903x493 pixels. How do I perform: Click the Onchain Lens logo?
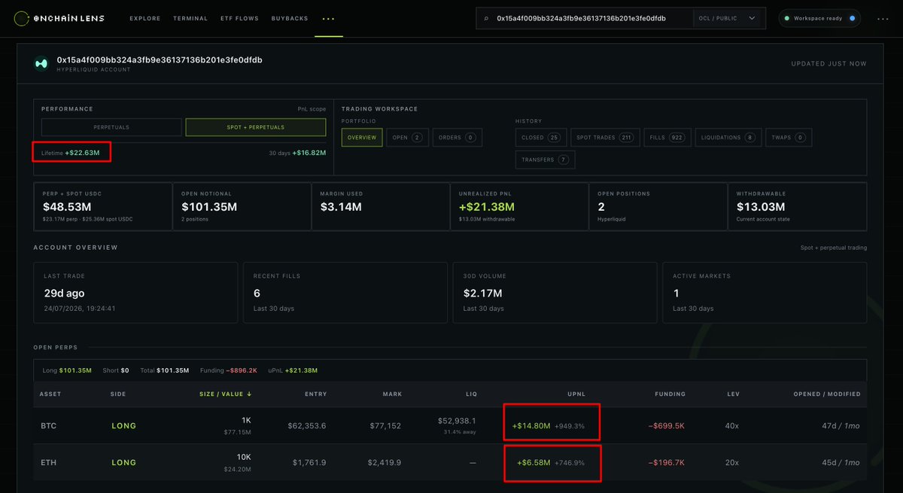(59, 18)
